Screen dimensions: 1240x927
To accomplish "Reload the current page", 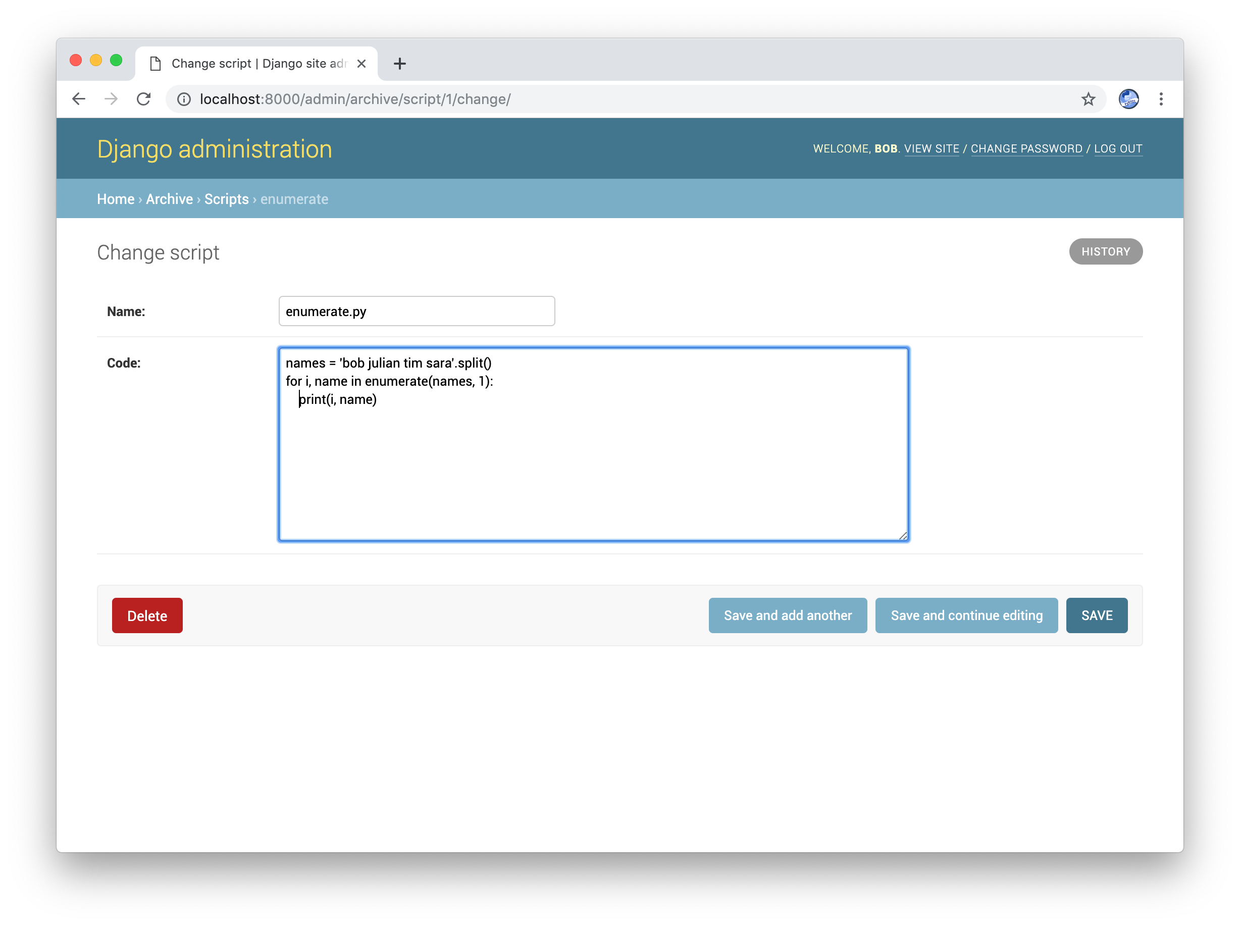I will coord(143,98).
